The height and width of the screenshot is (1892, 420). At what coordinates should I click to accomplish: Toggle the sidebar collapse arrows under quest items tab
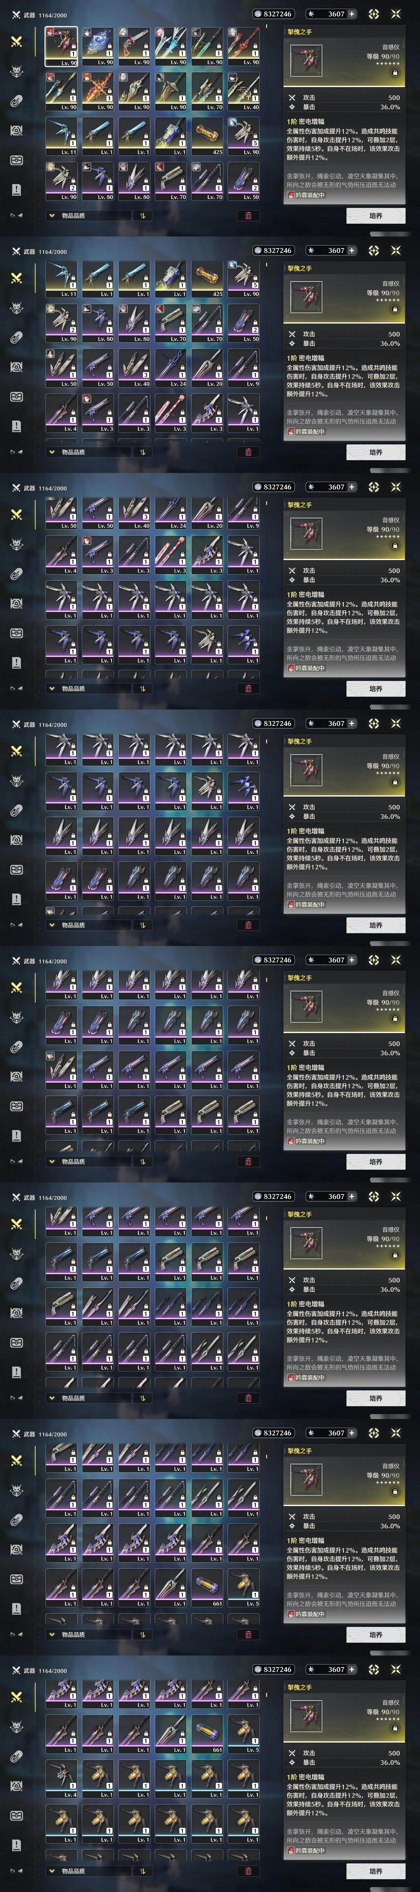(x=16, y=215)
